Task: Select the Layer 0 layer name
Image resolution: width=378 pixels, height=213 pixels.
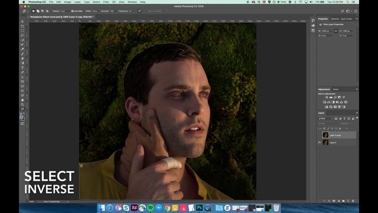Action: coord(333,143)
